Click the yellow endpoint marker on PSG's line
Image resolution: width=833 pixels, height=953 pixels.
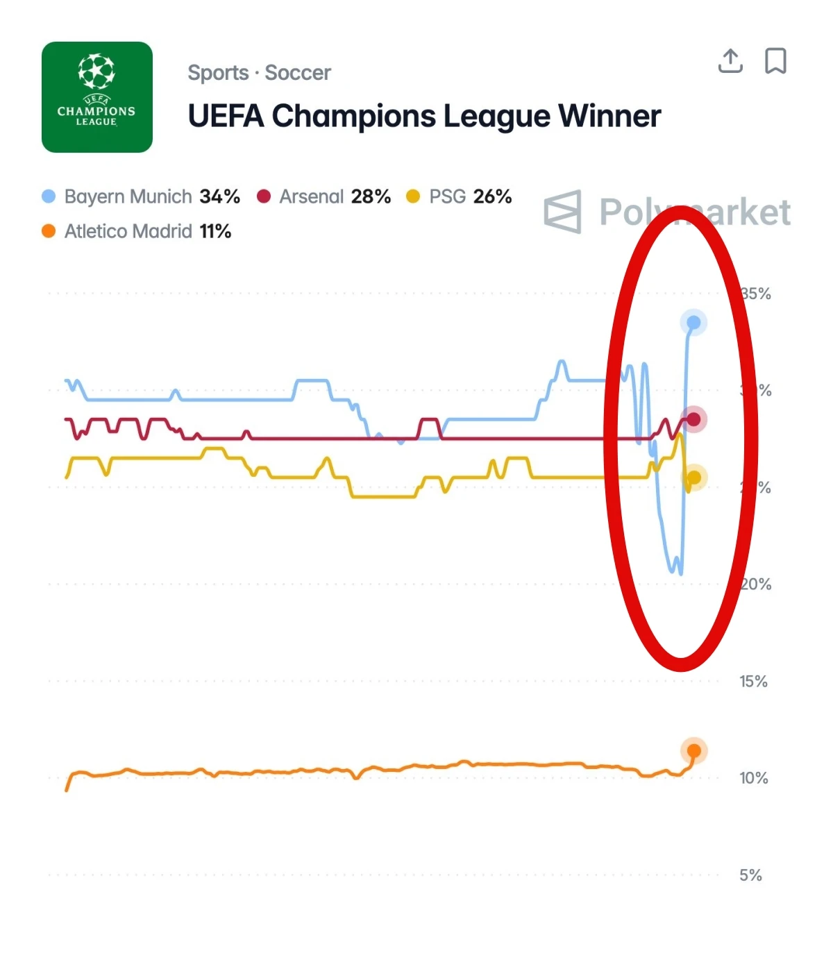pyautogui.click(x=693, y=478)
